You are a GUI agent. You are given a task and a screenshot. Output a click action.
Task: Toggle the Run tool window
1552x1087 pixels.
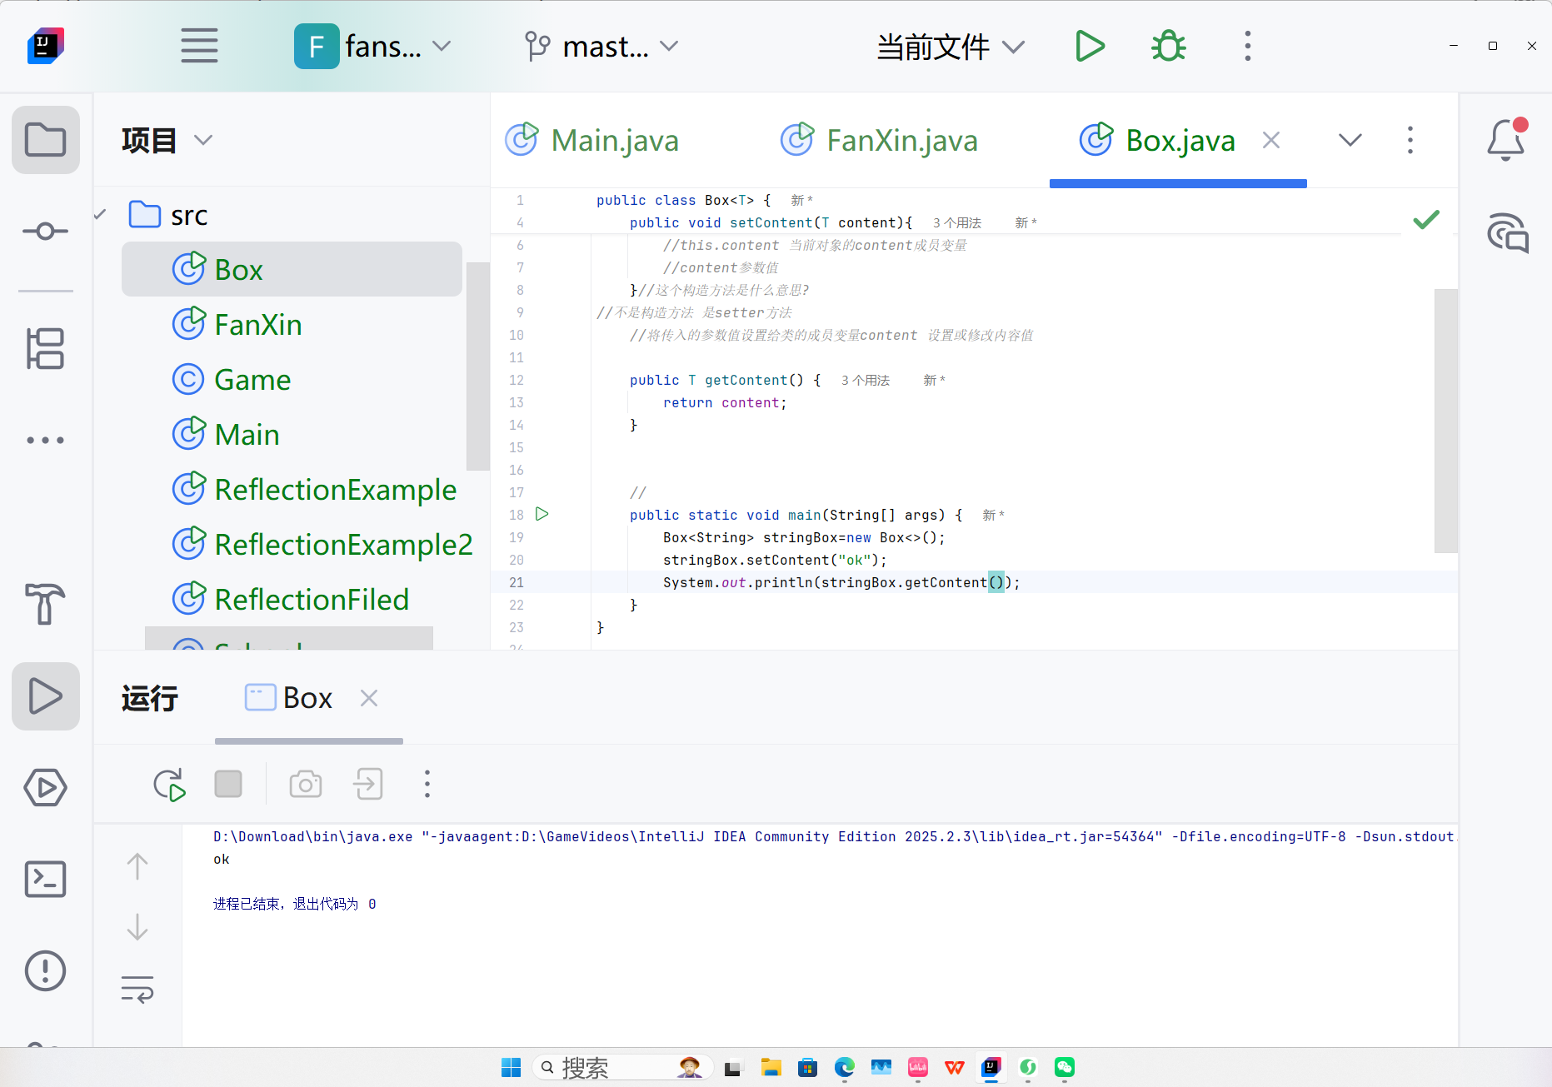tap(46, 696)
